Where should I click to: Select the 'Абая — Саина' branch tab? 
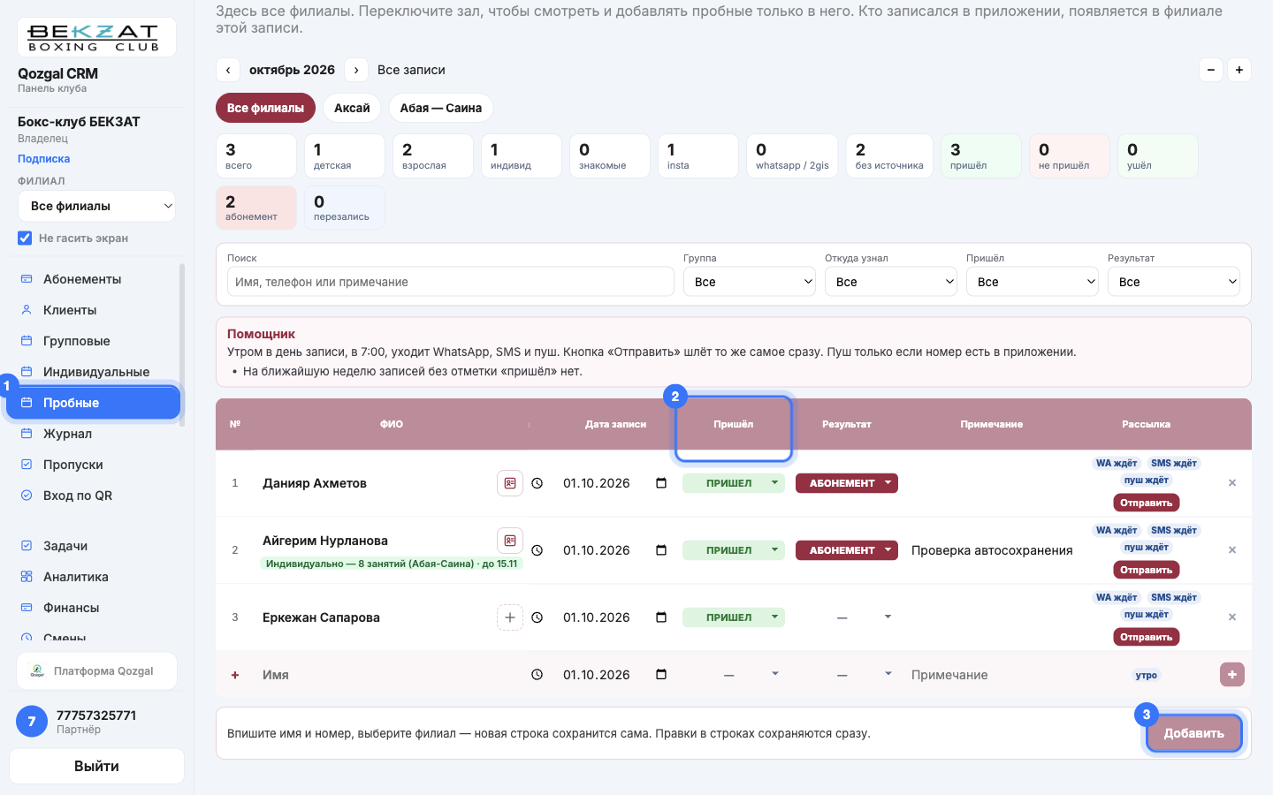click(x=440, y=108)
